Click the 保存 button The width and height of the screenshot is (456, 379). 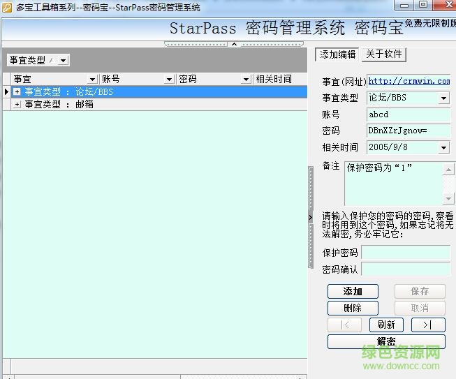click(420, 291)
